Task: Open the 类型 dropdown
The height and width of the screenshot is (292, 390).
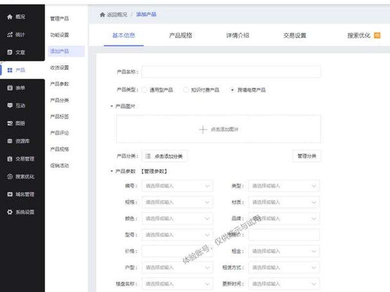Action: [284, 186]
